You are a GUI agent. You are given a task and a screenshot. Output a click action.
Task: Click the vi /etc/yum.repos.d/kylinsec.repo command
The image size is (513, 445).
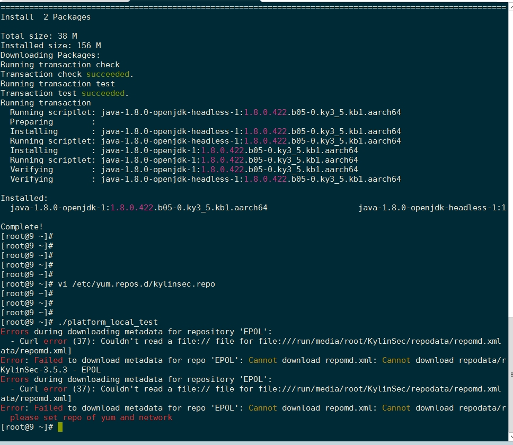coord(136,284)
